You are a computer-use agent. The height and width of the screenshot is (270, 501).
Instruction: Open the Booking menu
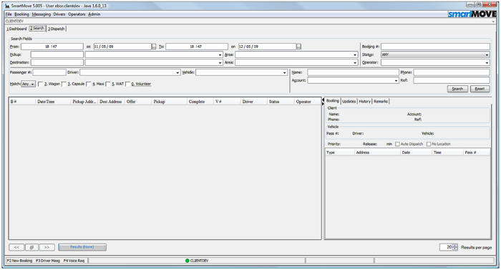21,14
